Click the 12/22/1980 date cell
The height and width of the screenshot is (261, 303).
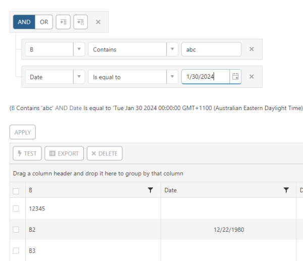click(229, 230)
